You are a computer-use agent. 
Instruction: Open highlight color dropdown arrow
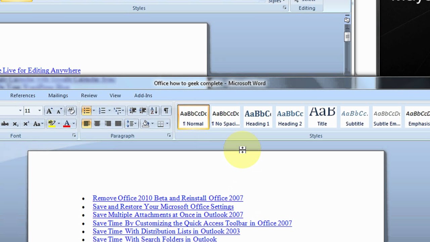click(59, 124)
